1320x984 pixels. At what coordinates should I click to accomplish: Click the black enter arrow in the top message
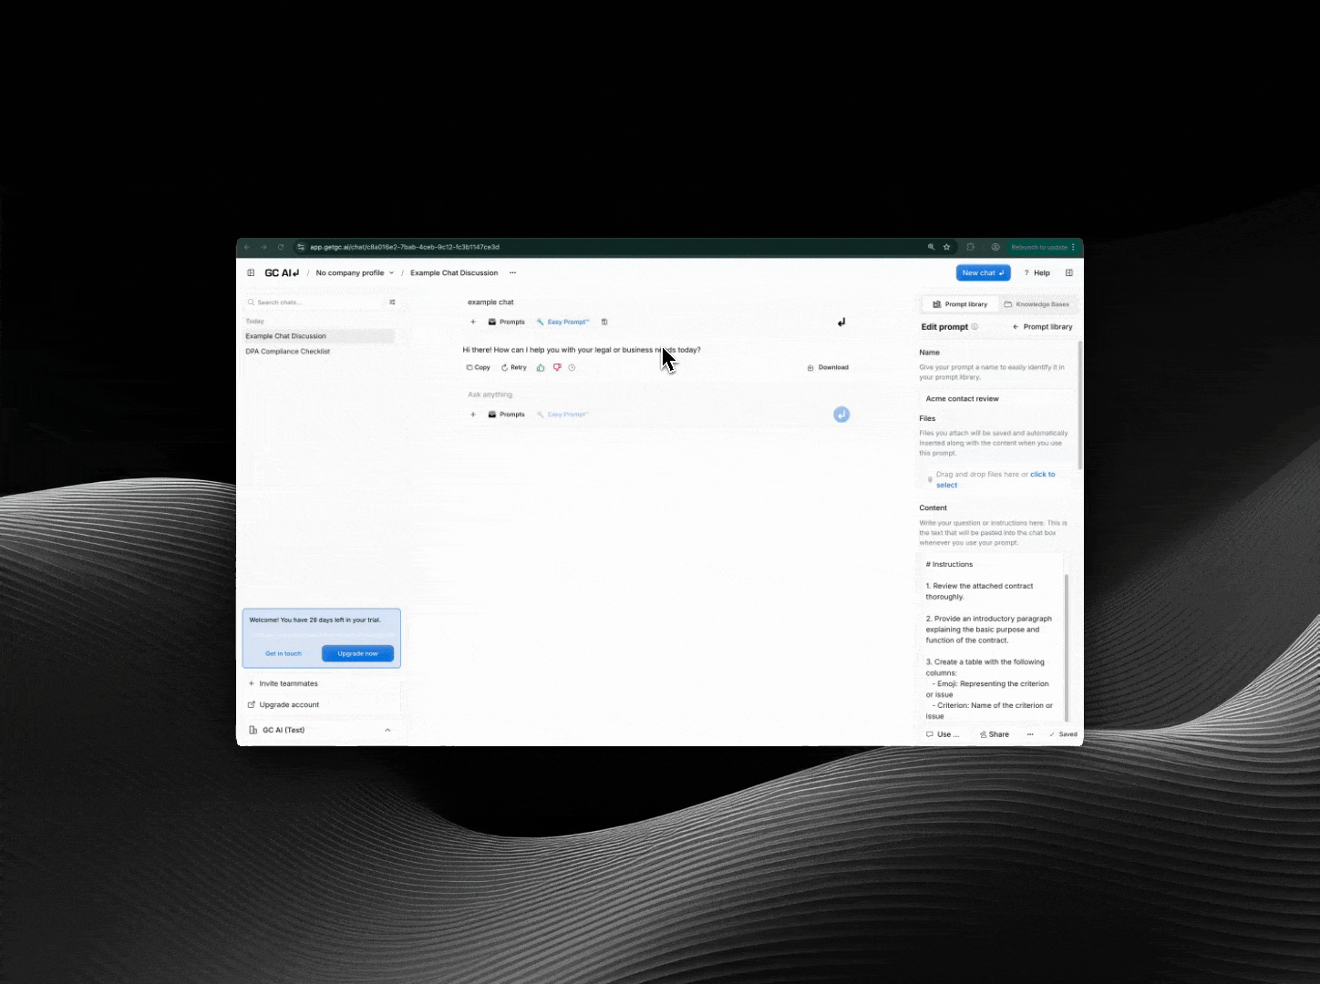click(841, 322)
